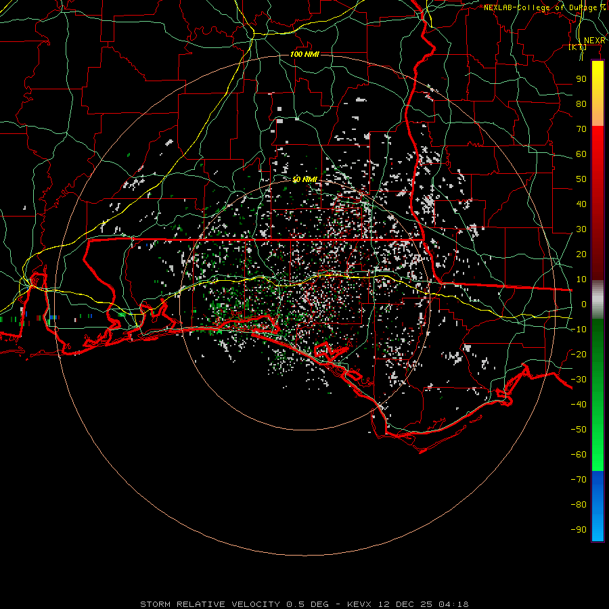Click the "-60" velocity scale label
Viewport: 609px width, 609px height.
(x=579, y=455)
